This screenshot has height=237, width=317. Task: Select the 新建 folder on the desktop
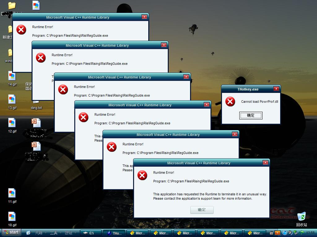pos(8,32)
